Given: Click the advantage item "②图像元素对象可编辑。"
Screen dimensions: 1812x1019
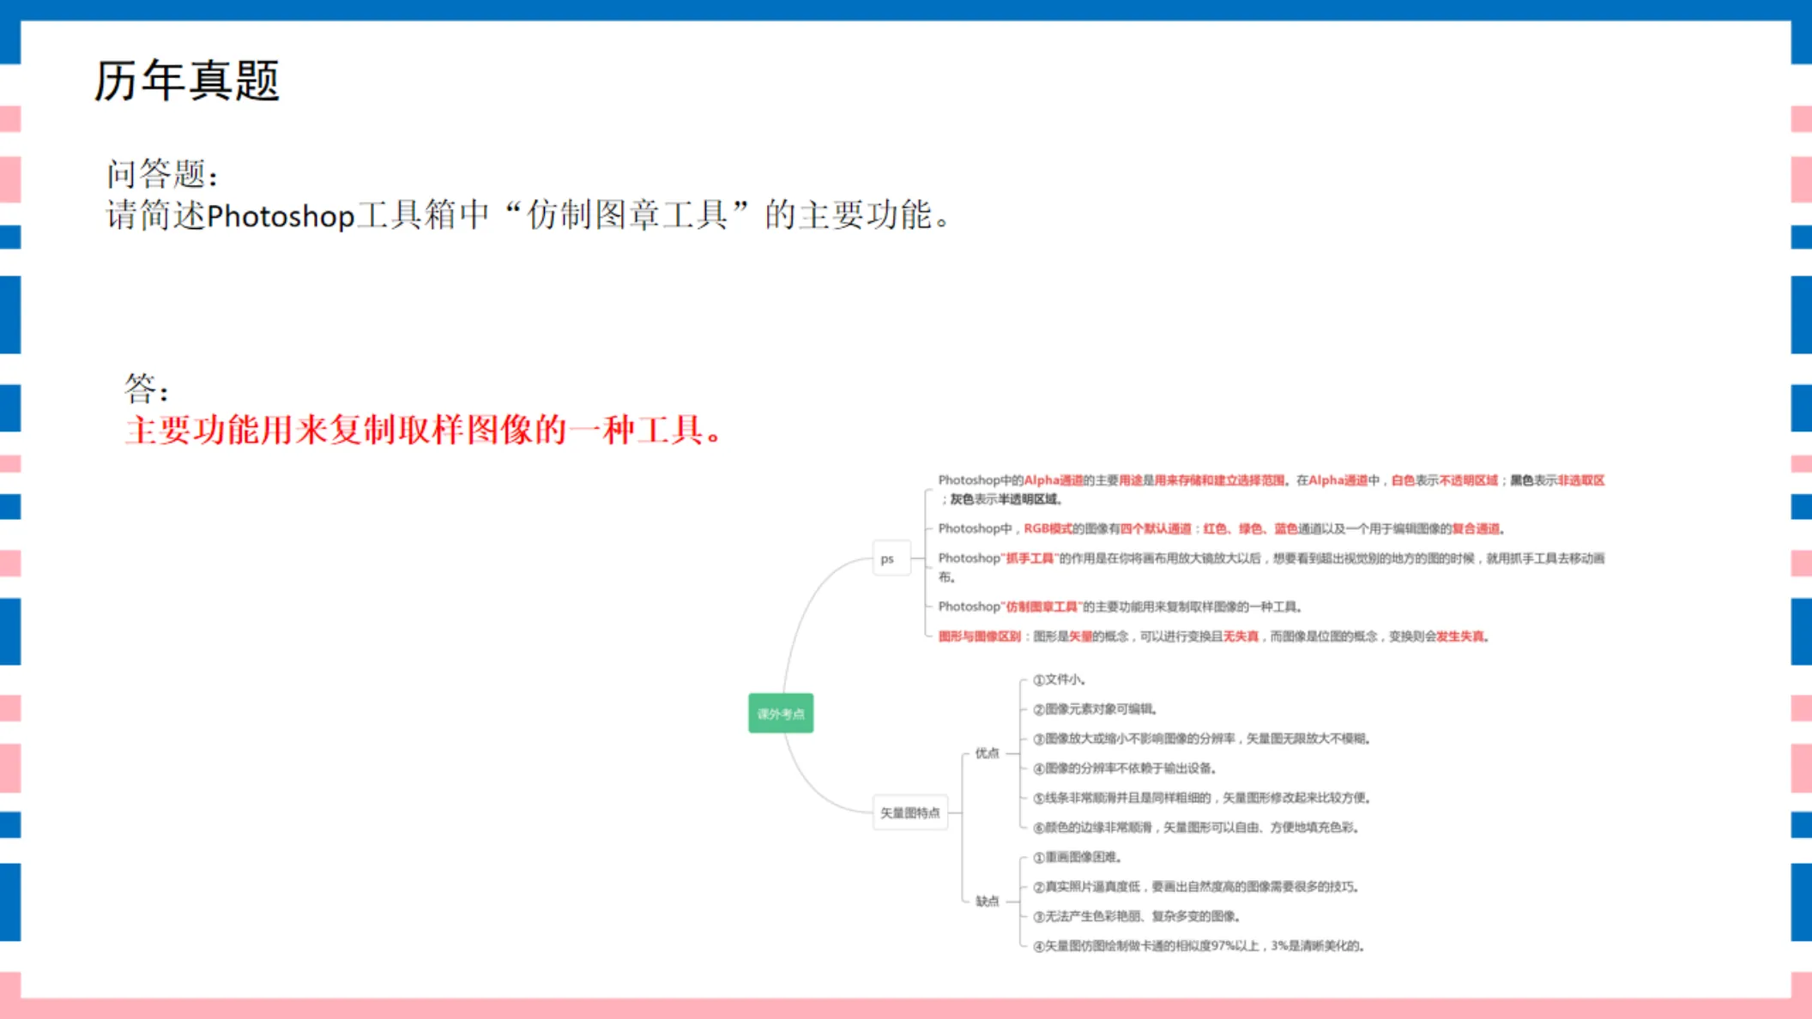Looking at the screenshot, I should click(1096, 709).
